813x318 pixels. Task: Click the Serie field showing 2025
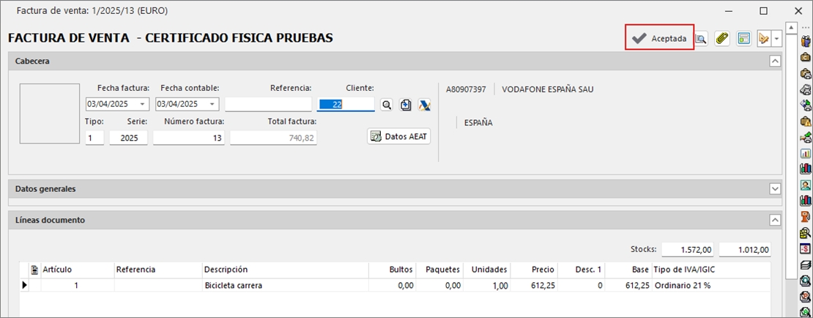[128, 138]
